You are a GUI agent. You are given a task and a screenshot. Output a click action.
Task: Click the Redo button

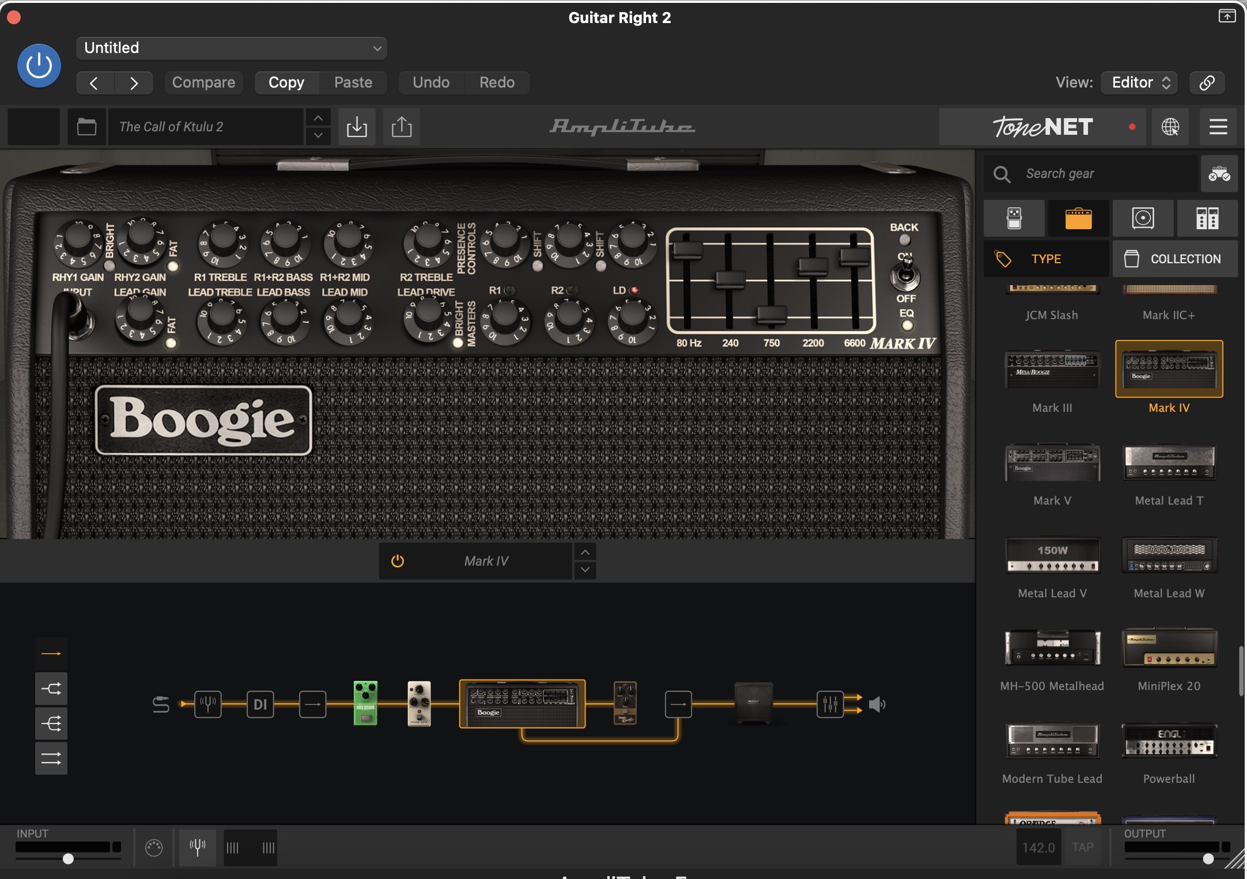coord(497,82)
